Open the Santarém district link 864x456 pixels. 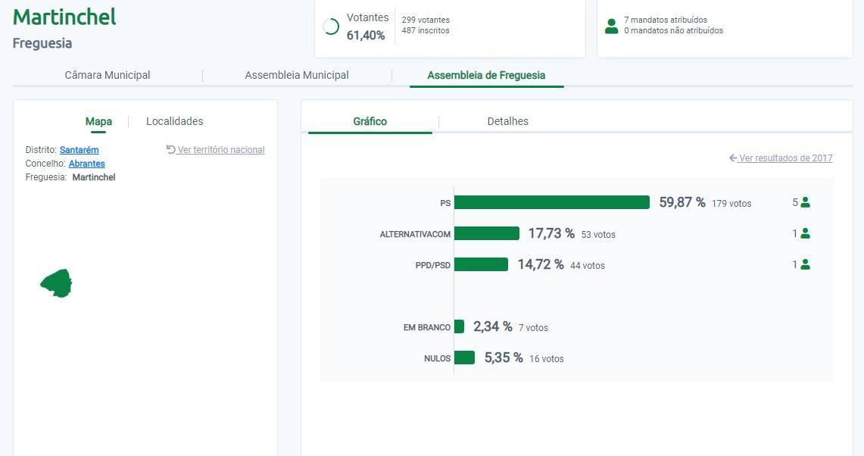(x=79, y=150)
